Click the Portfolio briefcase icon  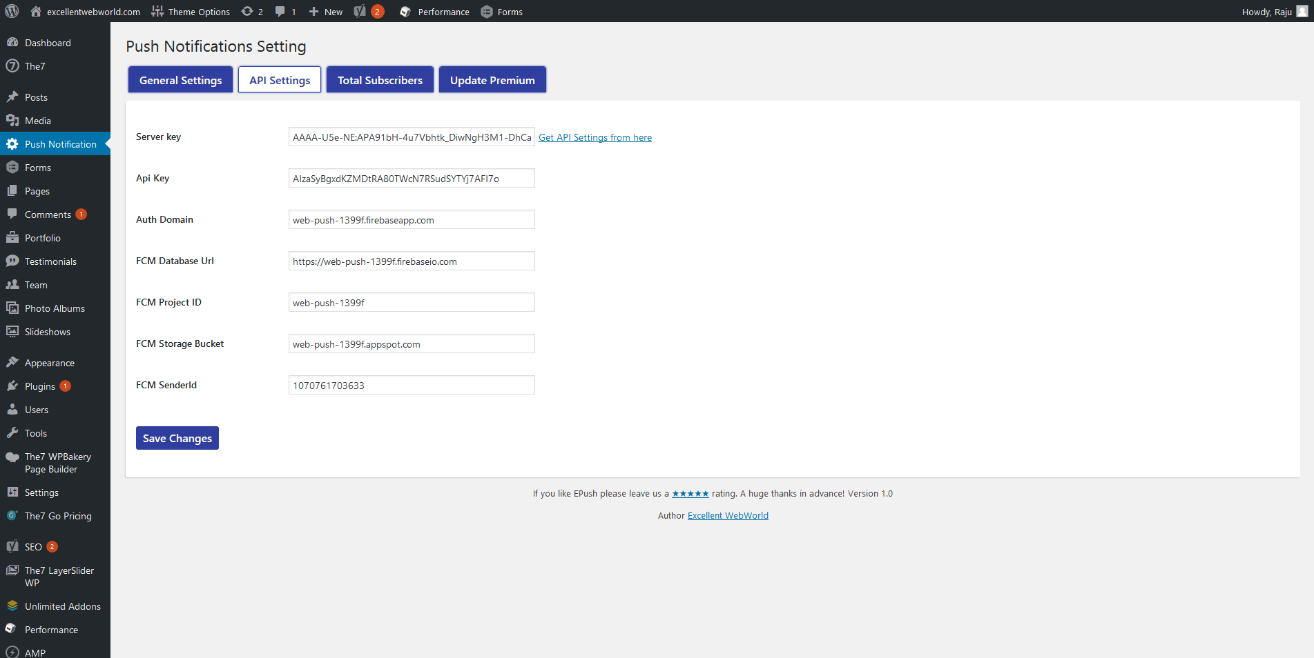pos(12,237)
